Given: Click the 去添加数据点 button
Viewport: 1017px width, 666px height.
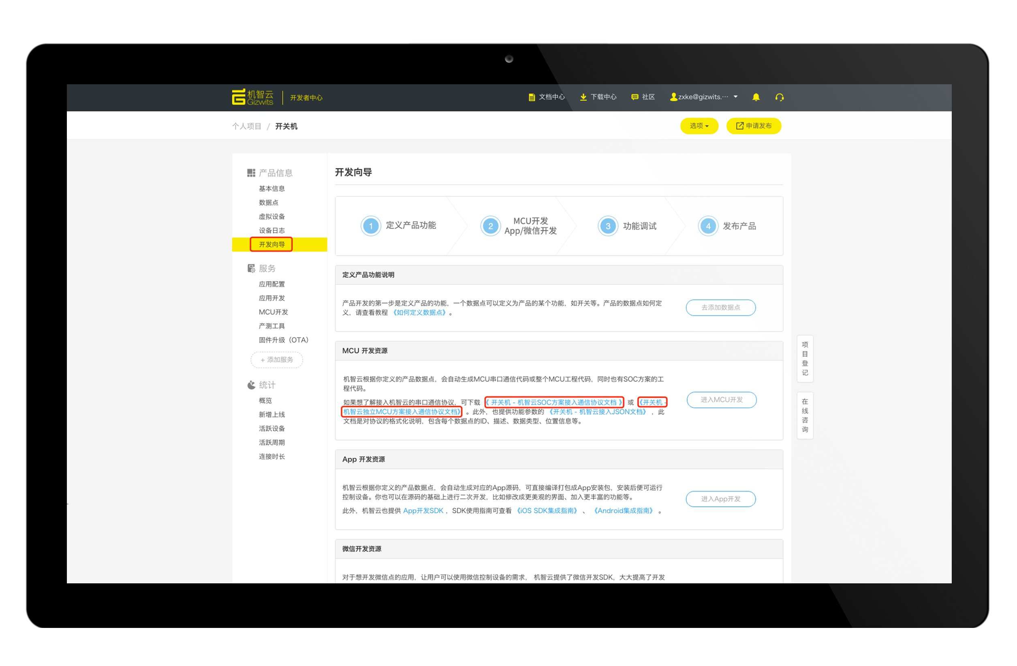Looking at the screenshot, I should coord(720,307).
